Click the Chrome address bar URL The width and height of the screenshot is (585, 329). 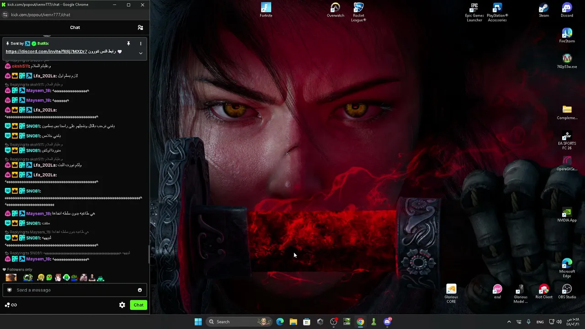pyautogui.click(x=41, y=15)
